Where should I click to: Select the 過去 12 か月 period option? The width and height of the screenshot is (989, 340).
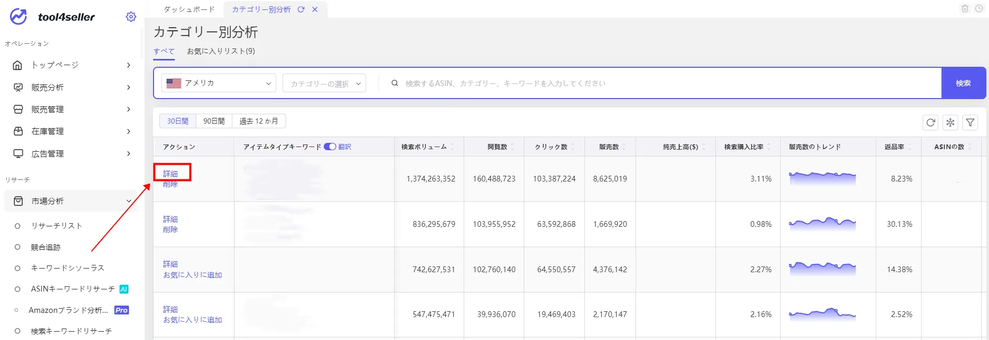pyautogui.click(x=259, y=121)
